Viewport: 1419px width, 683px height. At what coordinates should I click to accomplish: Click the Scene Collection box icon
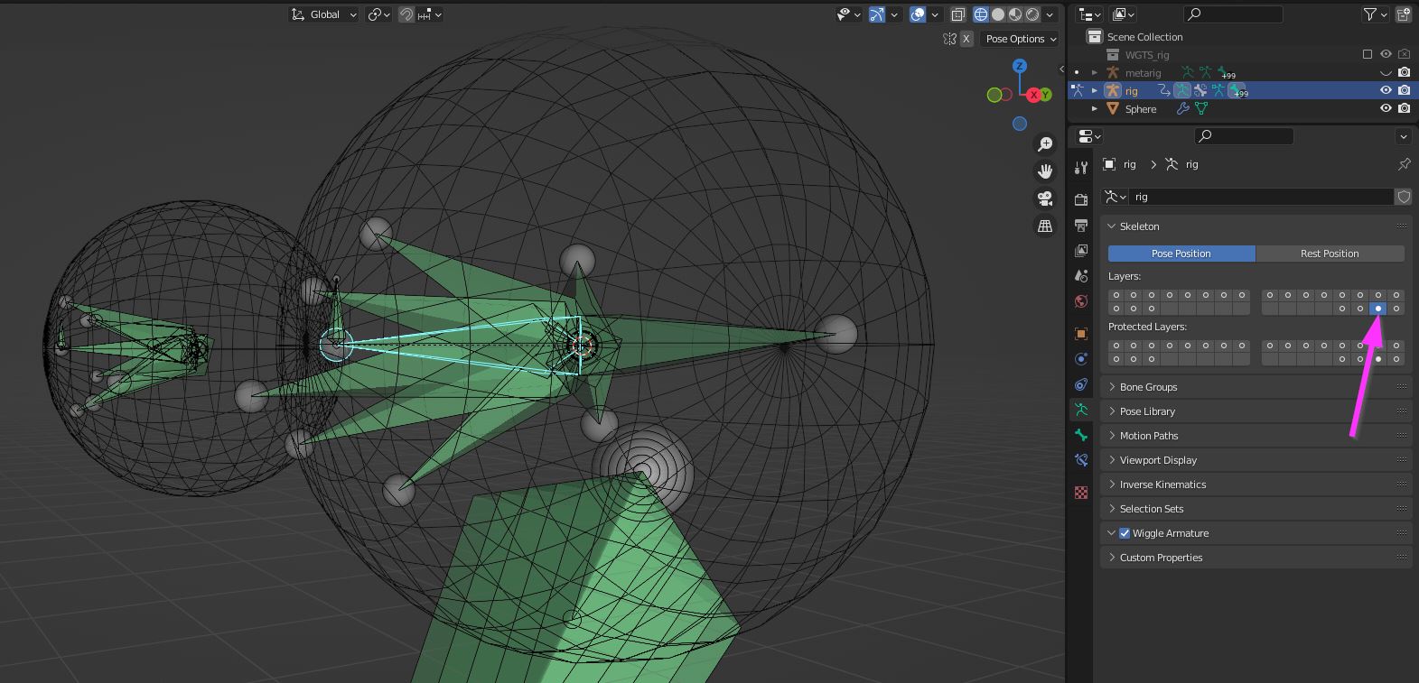(1094, 37)
